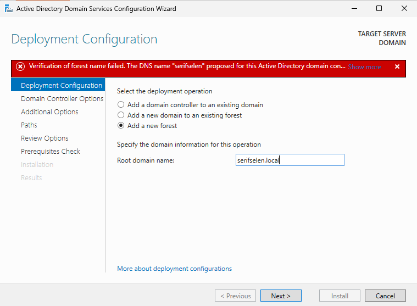Open Deployment Configuration step
417x306 pixels.
(61, 86)
